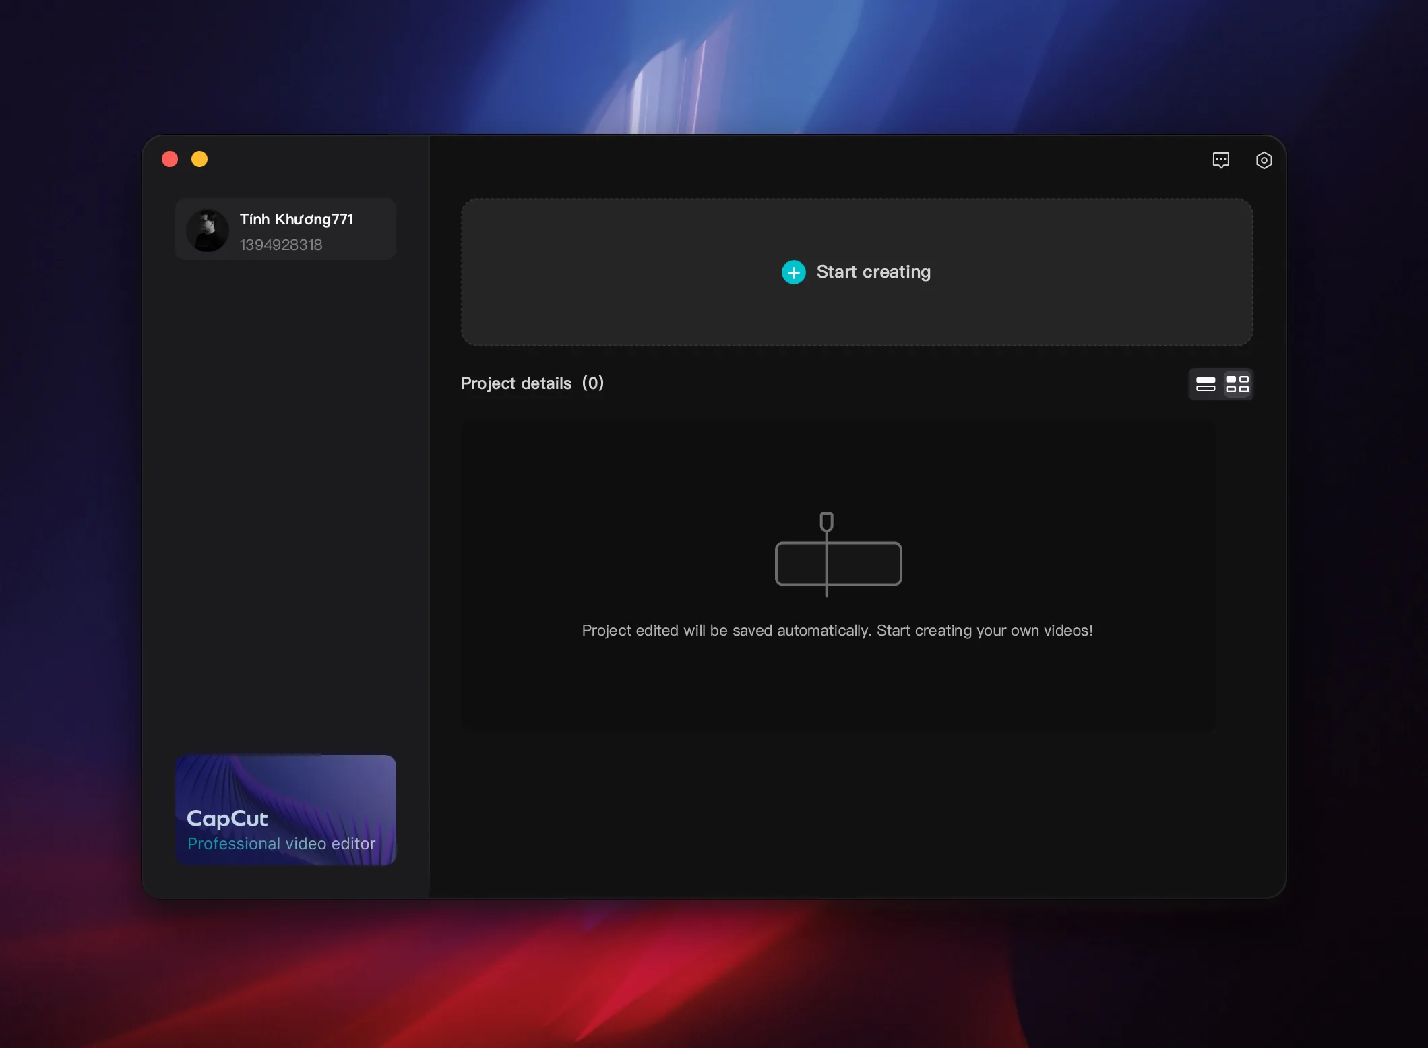The image size is (1428, 1048).
Task: Click the "Project edited will be saved" message
Action: (837, 630)
